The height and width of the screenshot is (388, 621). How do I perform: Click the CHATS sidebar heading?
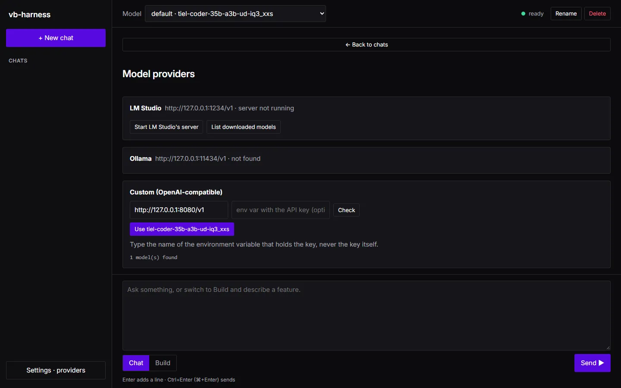(x=18, y=61)
